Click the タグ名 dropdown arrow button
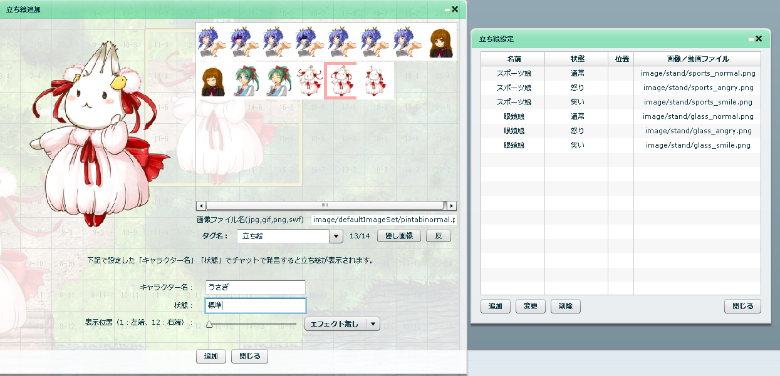This screenshot has width=780, height=376. (x=336, y=236)
